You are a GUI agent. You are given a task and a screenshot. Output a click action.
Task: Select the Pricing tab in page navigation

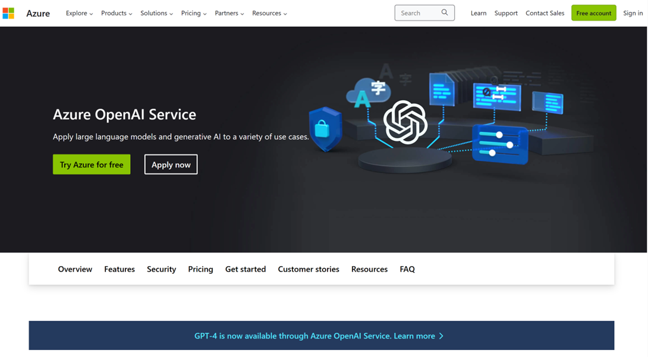pyautogui.click(x=200, y=269)
